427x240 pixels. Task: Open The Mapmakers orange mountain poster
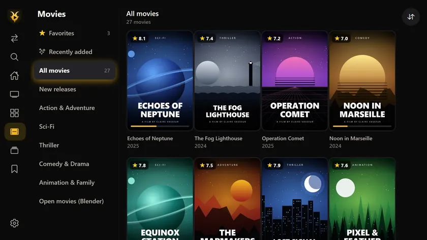tap(227, 199)
